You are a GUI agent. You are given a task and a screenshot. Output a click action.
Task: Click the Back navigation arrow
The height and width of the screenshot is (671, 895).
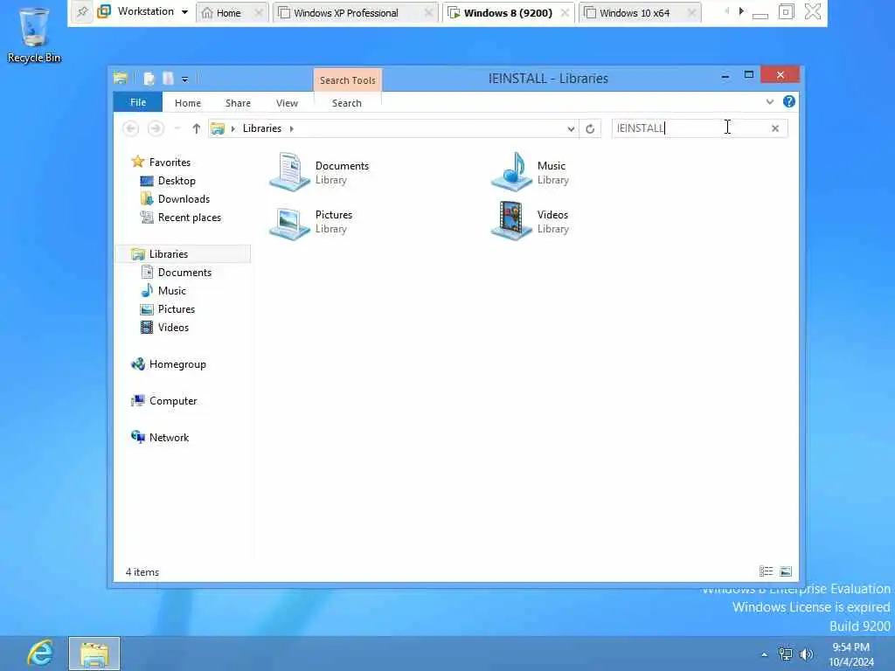coord(131,128)
